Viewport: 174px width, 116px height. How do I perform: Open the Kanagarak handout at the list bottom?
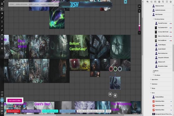(x=162, y=114)
